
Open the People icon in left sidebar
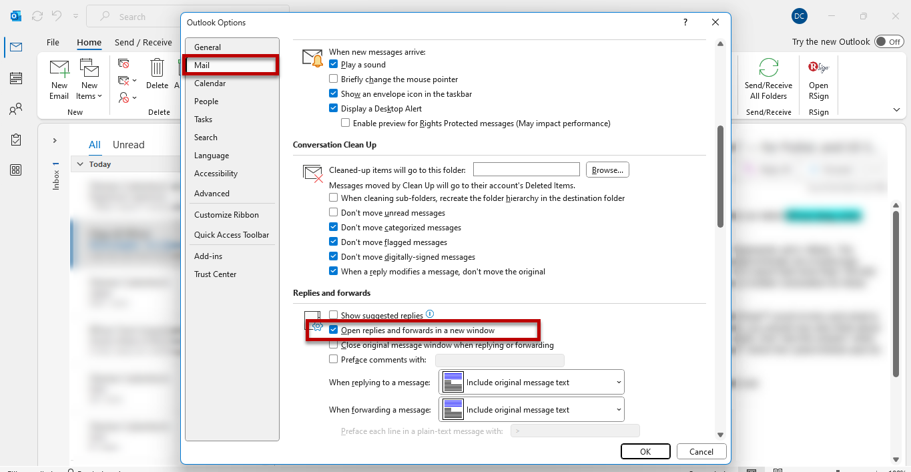click(x=16, y=109)
